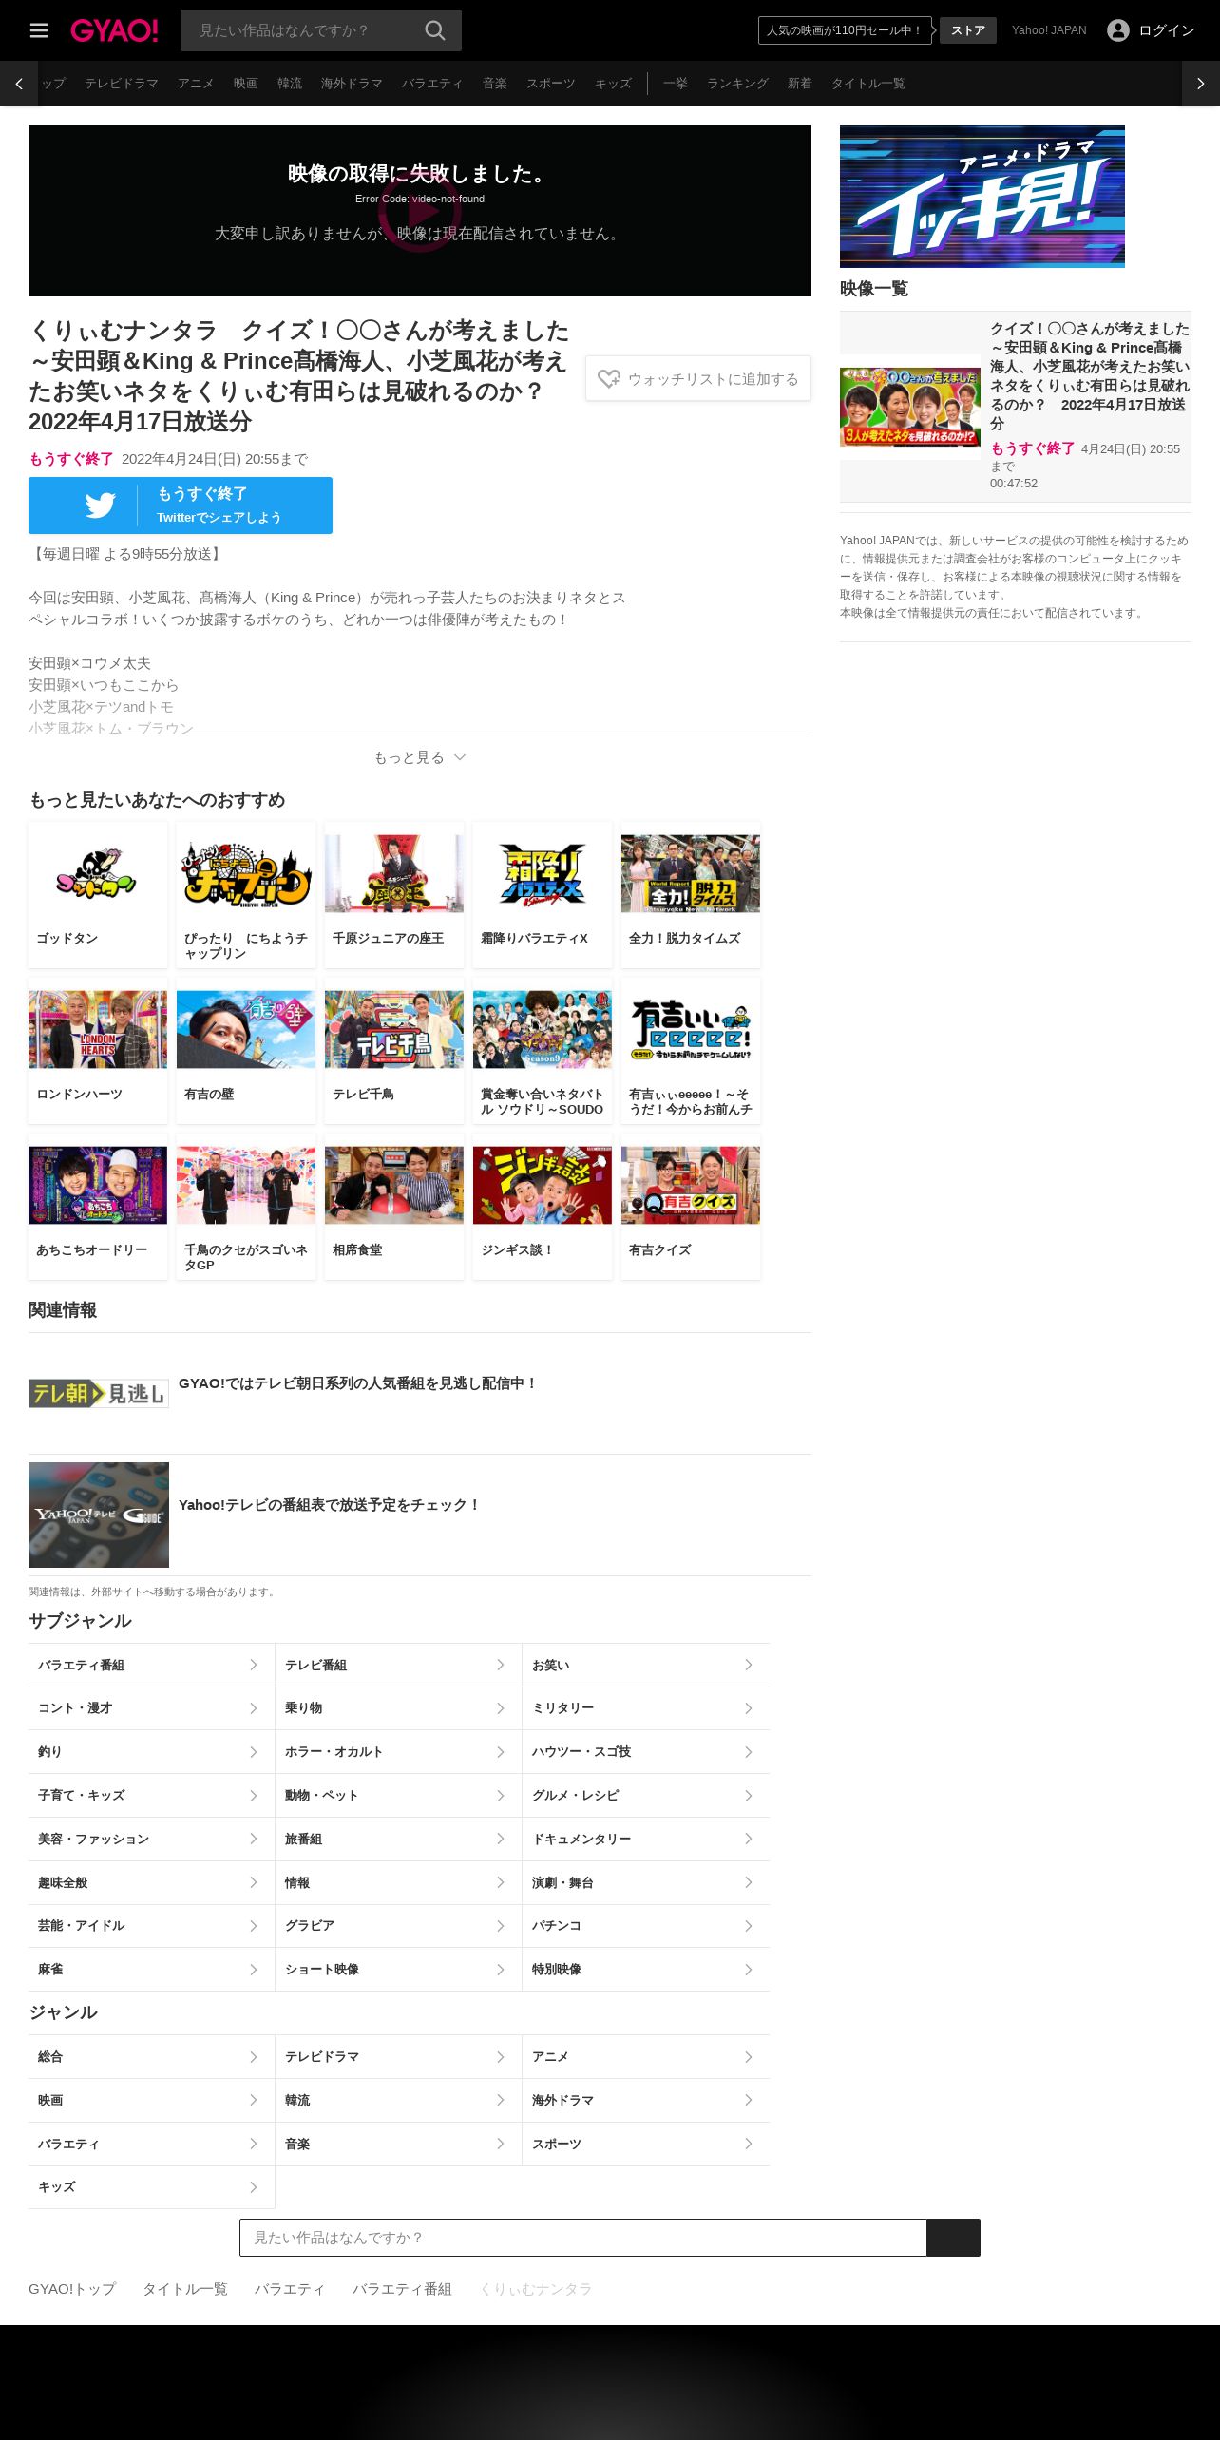Open the 有吉の壁 card
The width and height of the screenshot is (1220, 2440).
click(x=246, y=1051)
